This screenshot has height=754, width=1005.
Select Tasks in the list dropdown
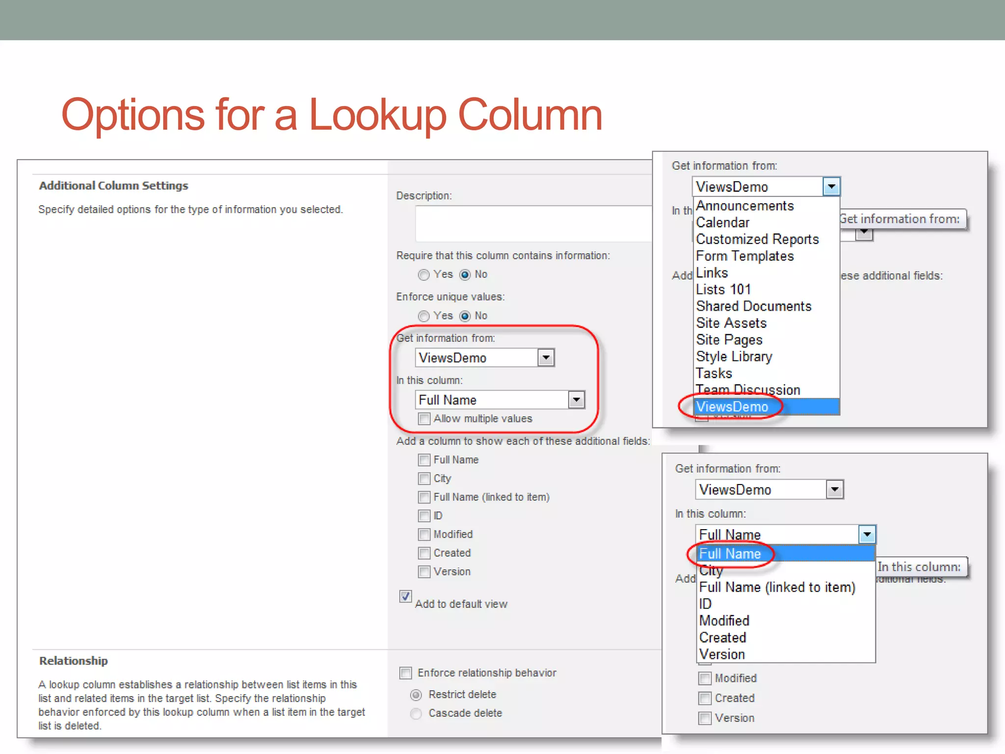714,373
